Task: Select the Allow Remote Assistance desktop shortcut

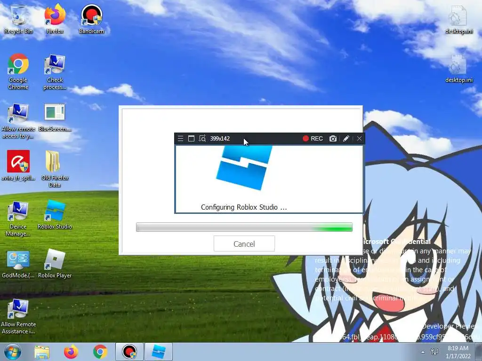Action: 18,316
